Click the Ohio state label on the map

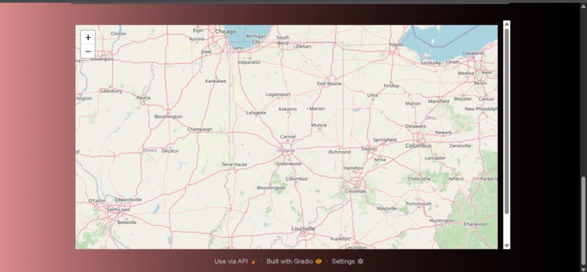tap(430, 118)
